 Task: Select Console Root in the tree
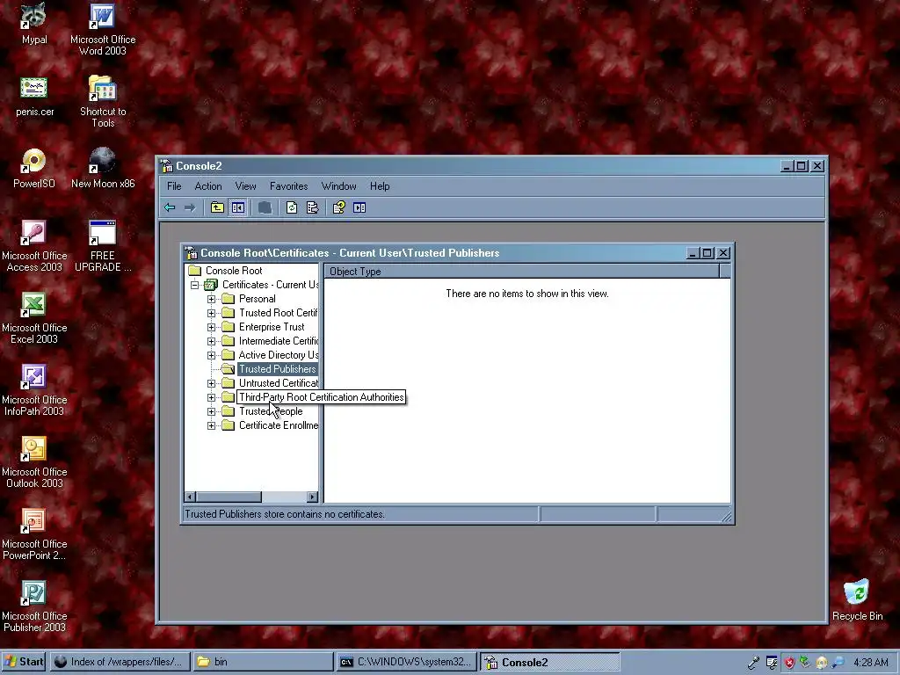pyautogui.click(x=234, y=271)
